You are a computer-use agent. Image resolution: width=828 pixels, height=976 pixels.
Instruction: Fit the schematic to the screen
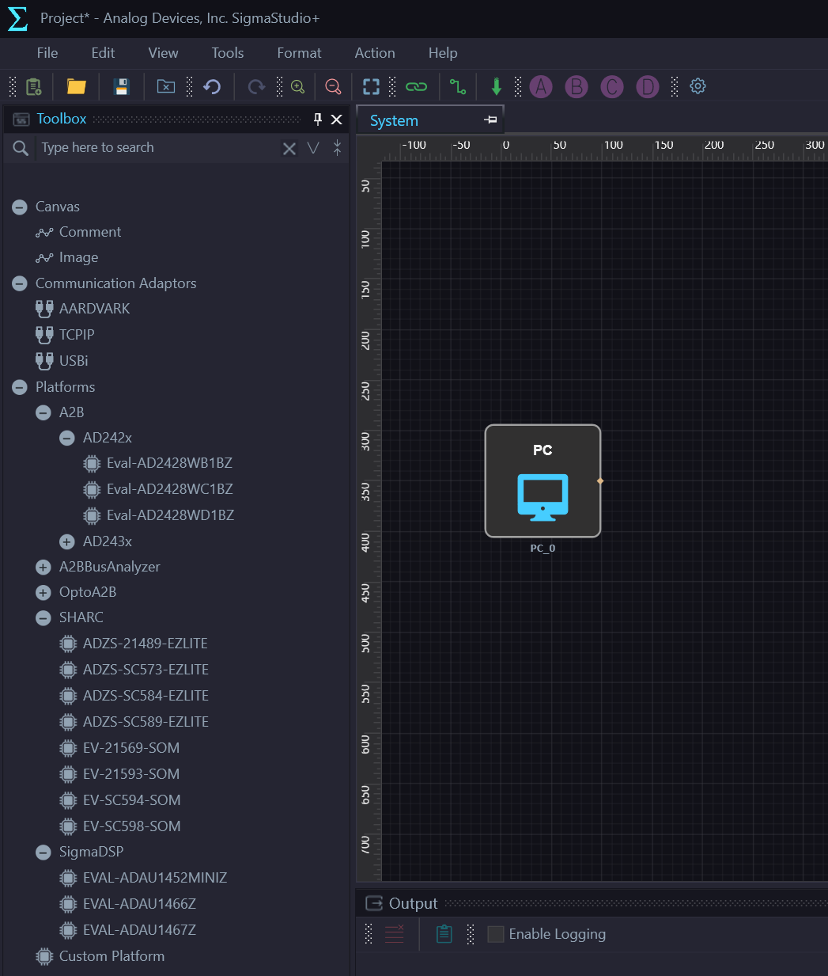(371, 86)
